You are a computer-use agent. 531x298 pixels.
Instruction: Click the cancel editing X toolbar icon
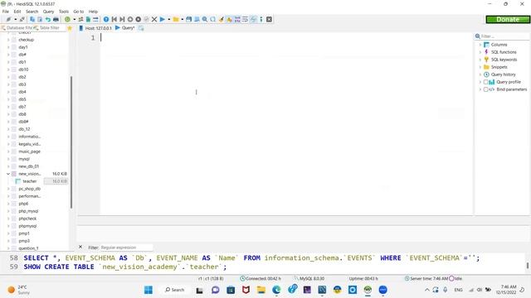coord(154,19)
